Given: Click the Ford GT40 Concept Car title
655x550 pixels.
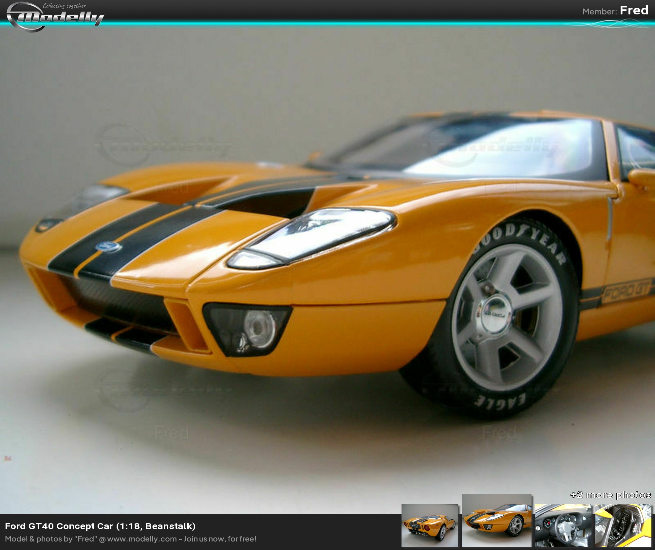Looking at the screenshot, I should (x=100, y=526).
